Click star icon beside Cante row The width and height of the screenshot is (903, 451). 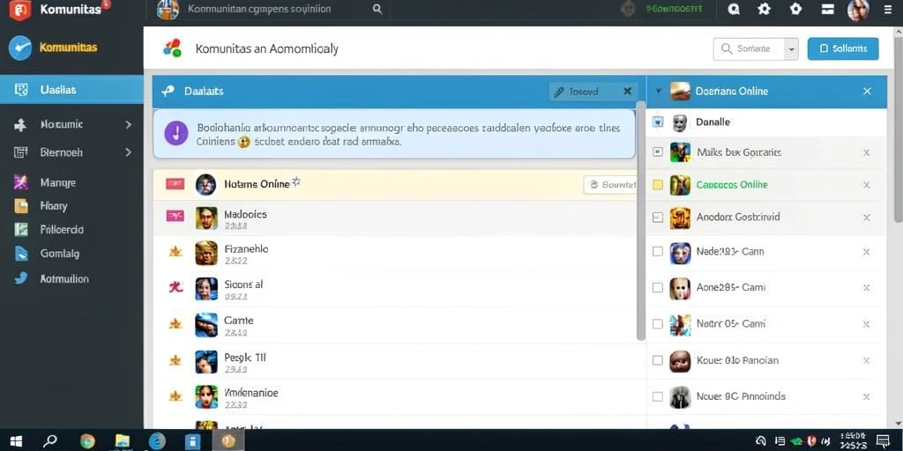pyautogui.click(x=175, y=324)
